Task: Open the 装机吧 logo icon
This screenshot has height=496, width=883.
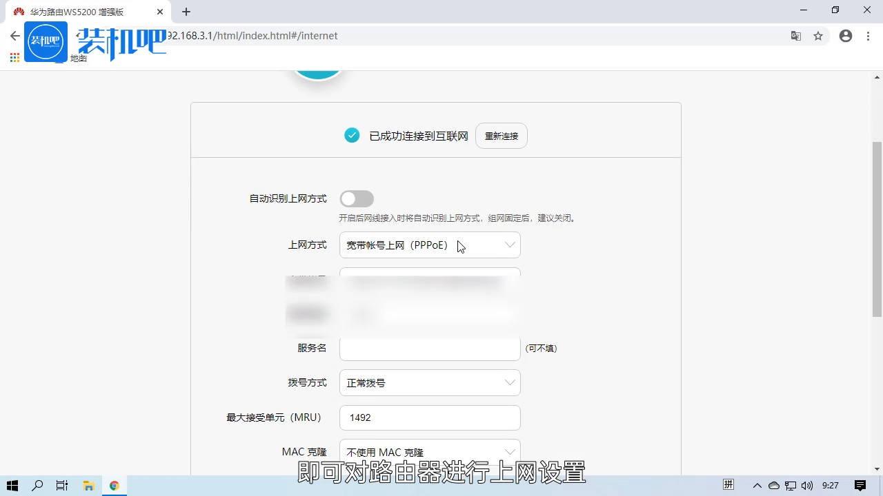Action: tap(46, 41)
